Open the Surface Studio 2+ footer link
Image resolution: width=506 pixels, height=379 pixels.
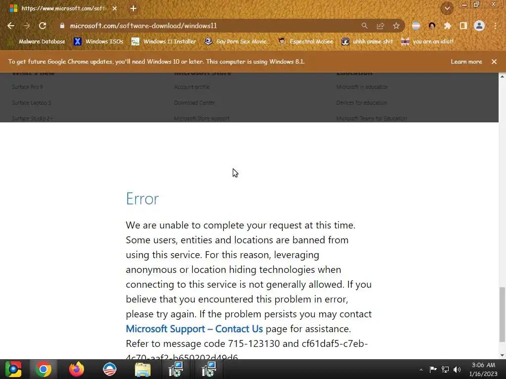click(x=32, y=118)
